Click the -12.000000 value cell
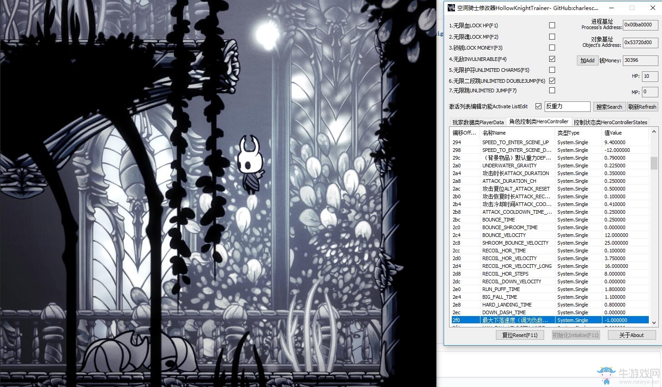Screen dimensions: 662x387 pyautogui.click(x=625, y=150)
